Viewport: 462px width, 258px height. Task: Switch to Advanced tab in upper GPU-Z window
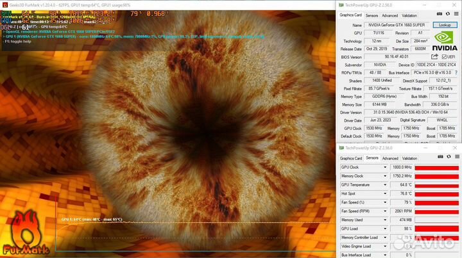pos(390,15)
